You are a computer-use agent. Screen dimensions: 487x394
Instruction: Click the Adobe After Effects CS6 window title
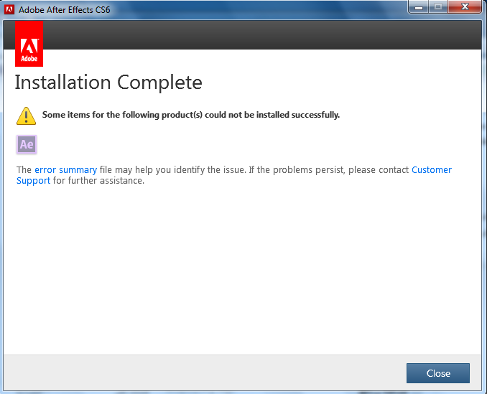(x=65, y=9)
